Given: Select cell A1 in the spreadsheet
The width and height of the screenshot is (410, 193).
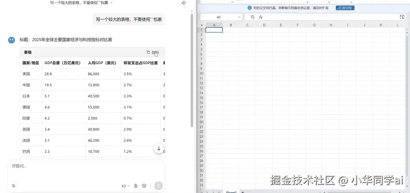Looking at the screenshot, I should (x=214, y=30).
